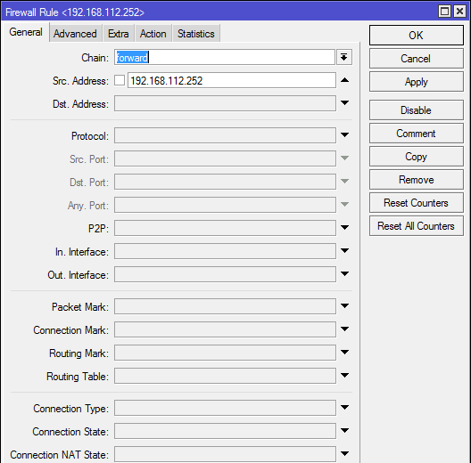Expand the Routing Table field
This screenshot has width=471, height=463.
345,375
